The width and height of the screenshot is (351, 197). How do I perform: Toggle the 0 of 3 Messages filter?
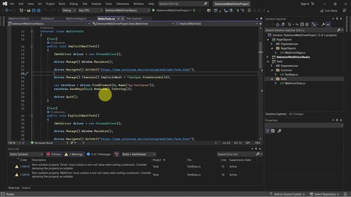tap(99, 154)
